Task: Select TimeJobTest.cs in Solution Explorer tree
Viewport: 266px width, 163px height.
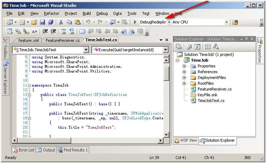Action: [211, 100]
